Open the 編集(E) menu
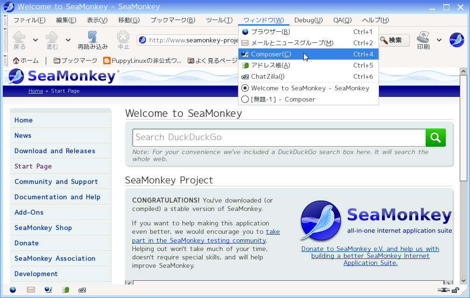470x298 pixels. pyautogui.click(x=66, y=20)
